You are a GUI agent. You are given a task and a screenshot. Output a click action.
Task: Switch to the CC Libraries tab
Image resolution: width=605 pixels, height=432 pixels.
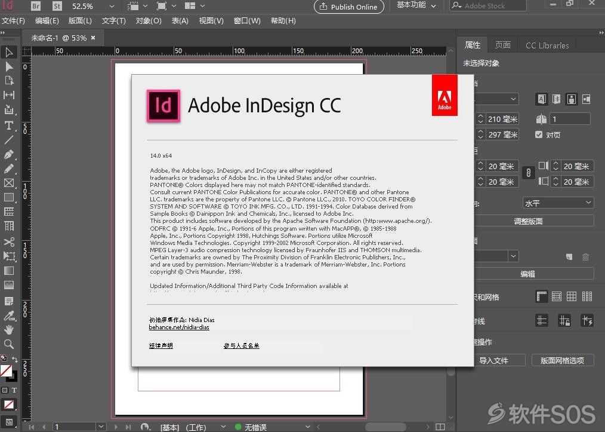[547, 45]
